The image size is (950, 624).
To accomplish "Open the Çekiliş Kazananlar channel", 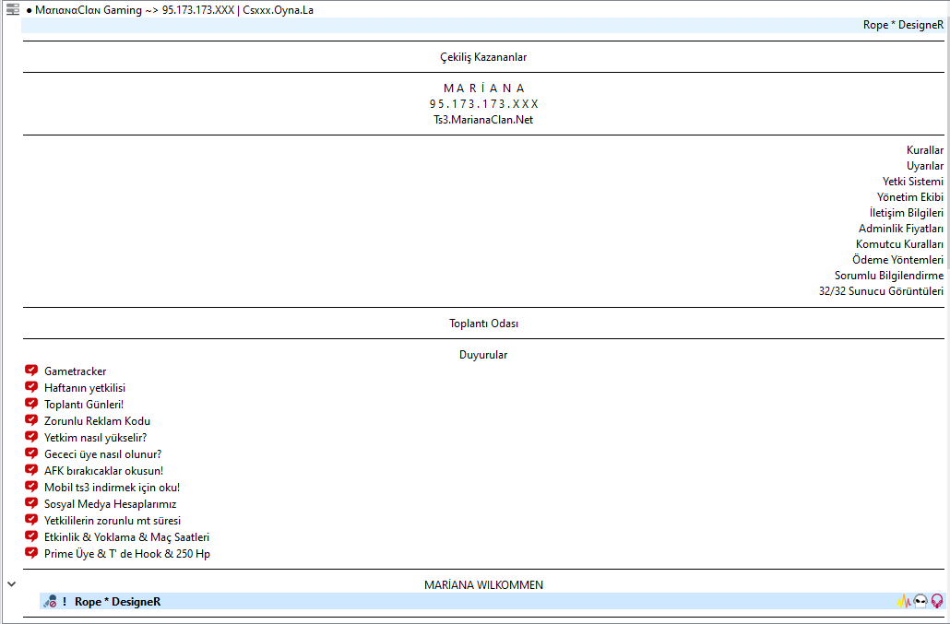I will (x=483, y=57).
